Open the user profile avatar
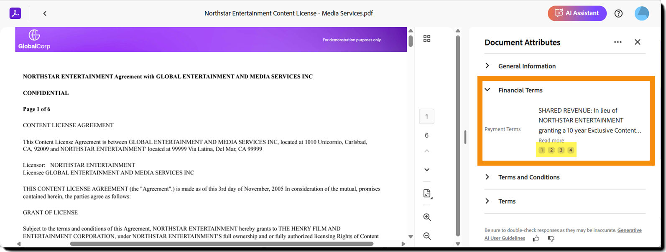Screen dimensions: 666x252 pyautogui.click(x=642, y=13)
